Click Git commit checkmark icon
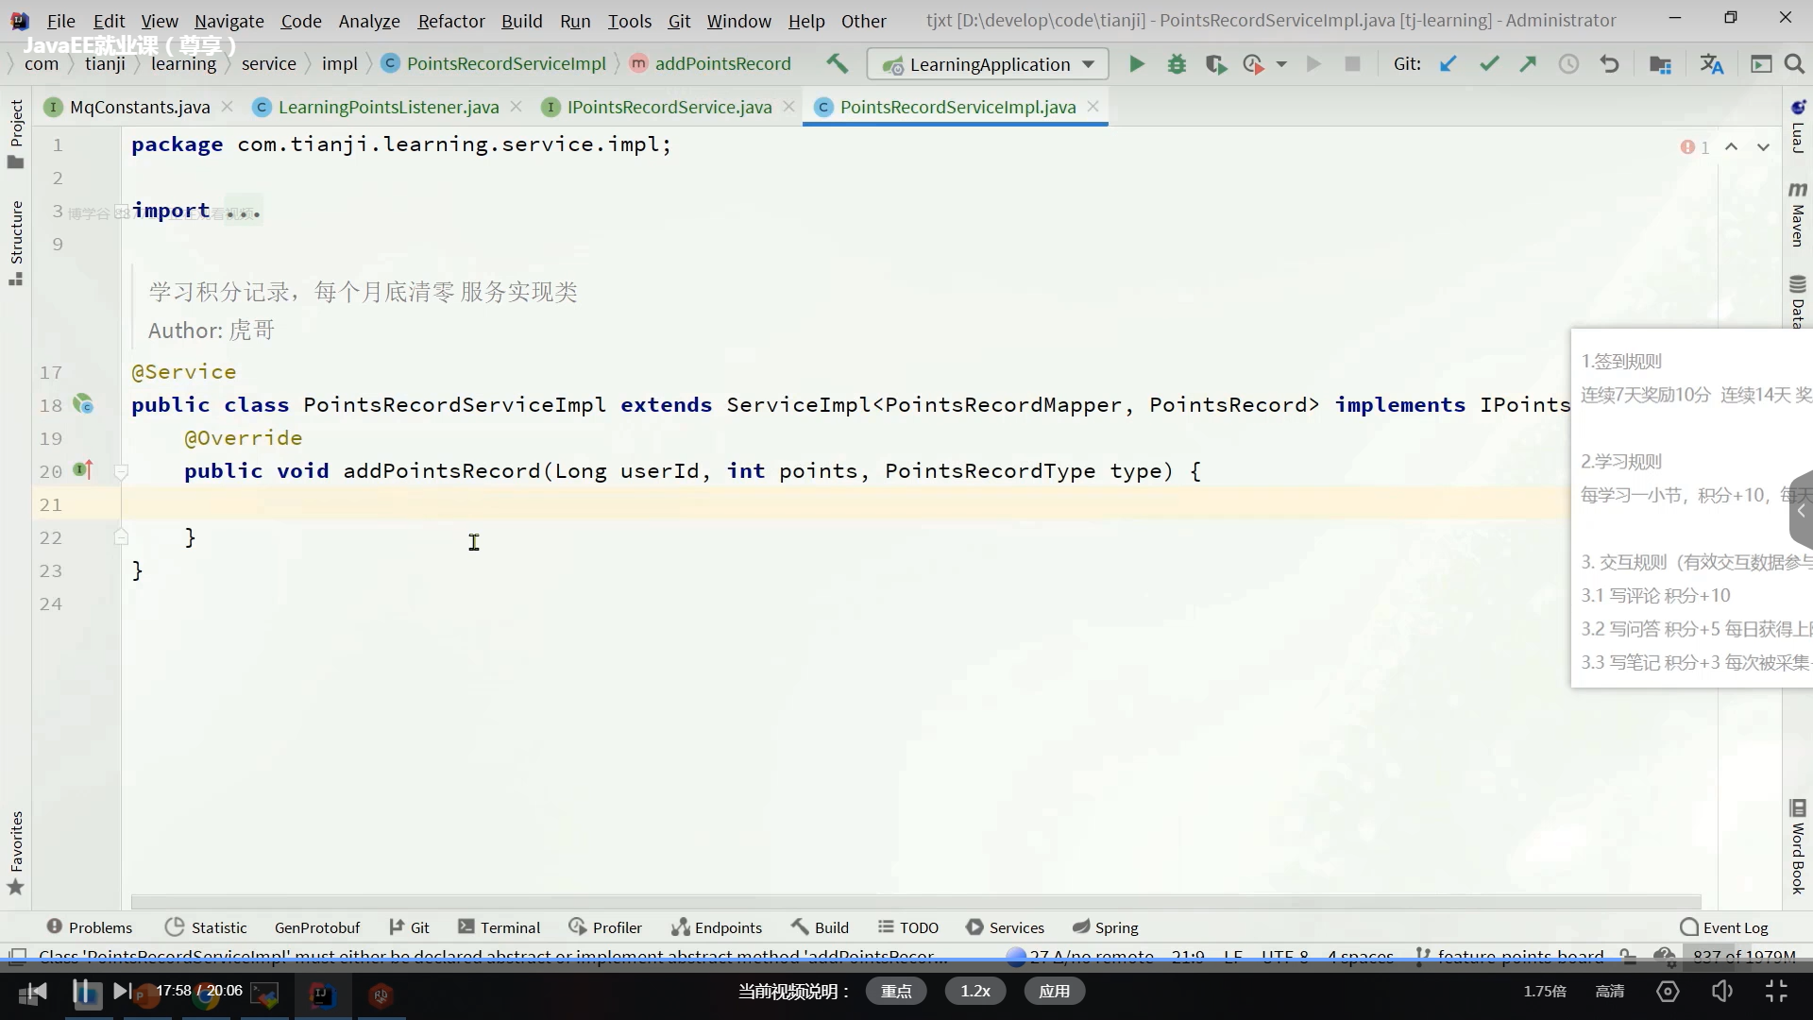Viewport: 1813px width, 1020px height. pyautogui.click(x=1489, y=64)
